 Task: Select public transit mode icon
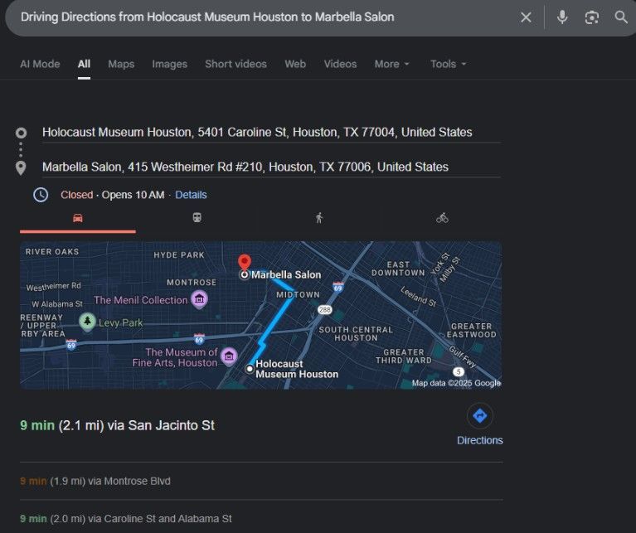coord(197,218)
